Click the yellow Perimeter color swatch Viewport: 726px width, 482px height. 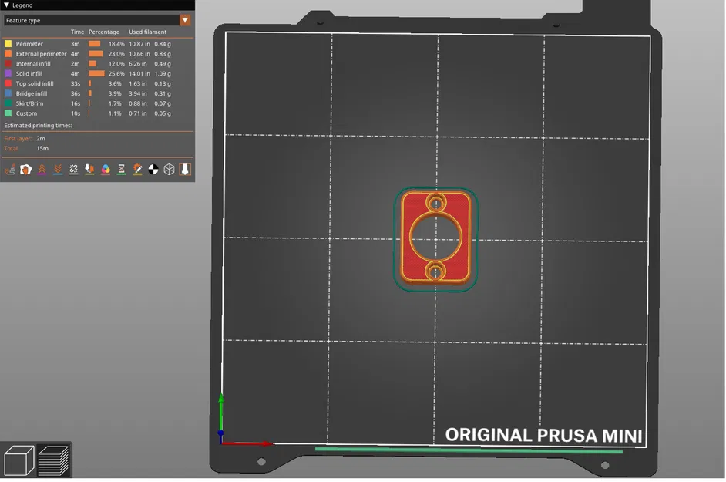(x=8, y=44)
